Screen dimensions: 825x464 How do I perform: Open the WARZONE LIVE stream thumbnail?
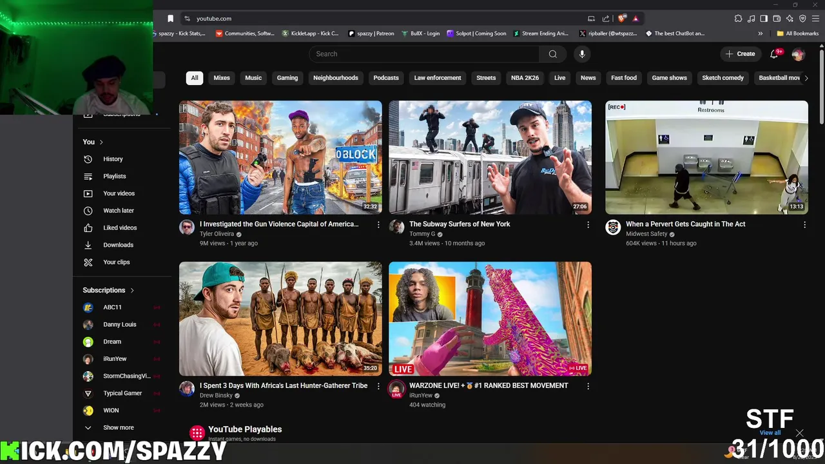[490, 318]
